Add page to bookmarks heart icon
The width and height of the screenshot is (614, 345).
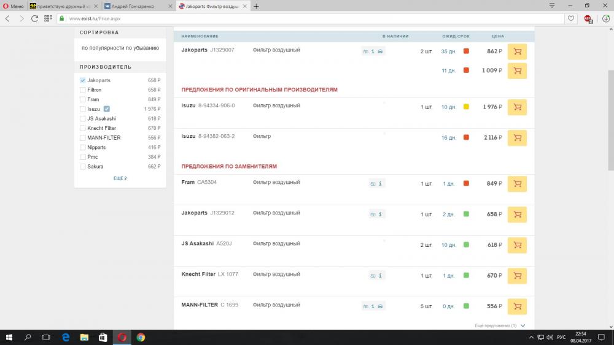571,18
